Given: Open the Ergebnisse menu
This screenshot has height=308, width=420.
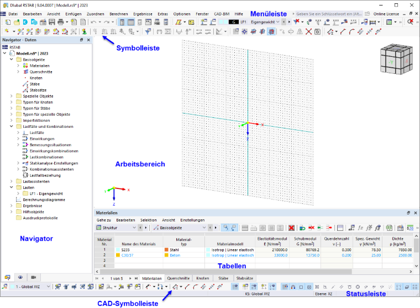Looking at the screenshot, I should coord(143,14).
